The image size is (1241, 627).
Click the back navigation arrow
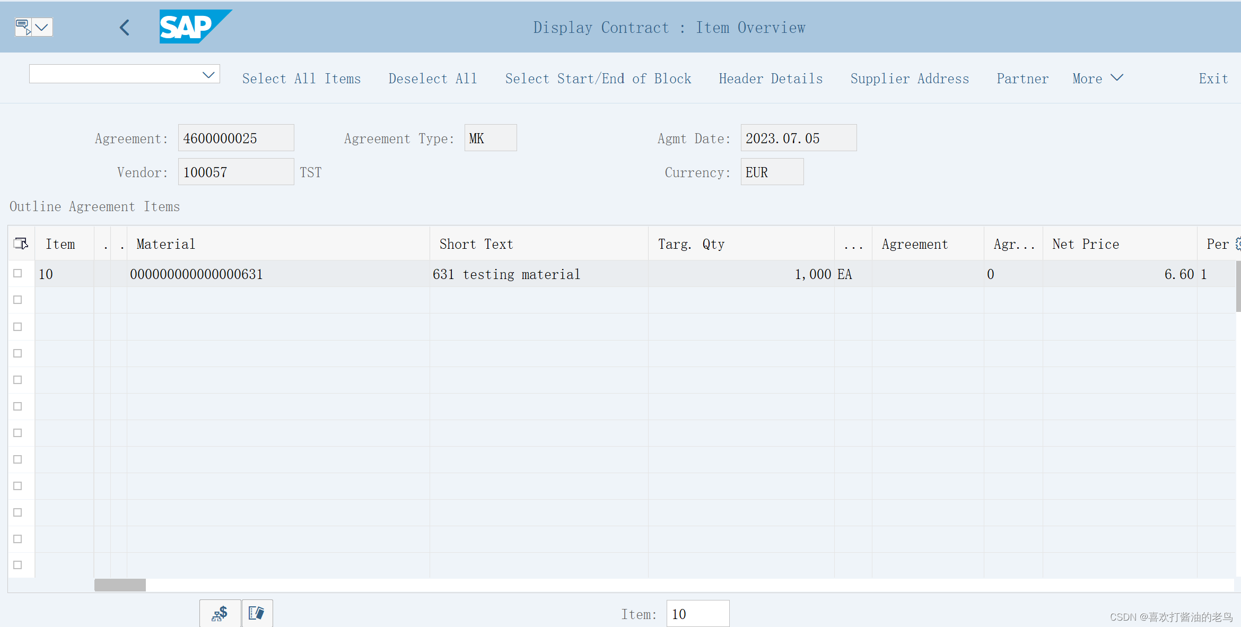pos(125,27)
